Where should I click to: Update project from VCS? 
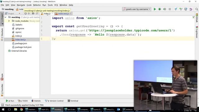pyautogui.click(x=176, y=9)
